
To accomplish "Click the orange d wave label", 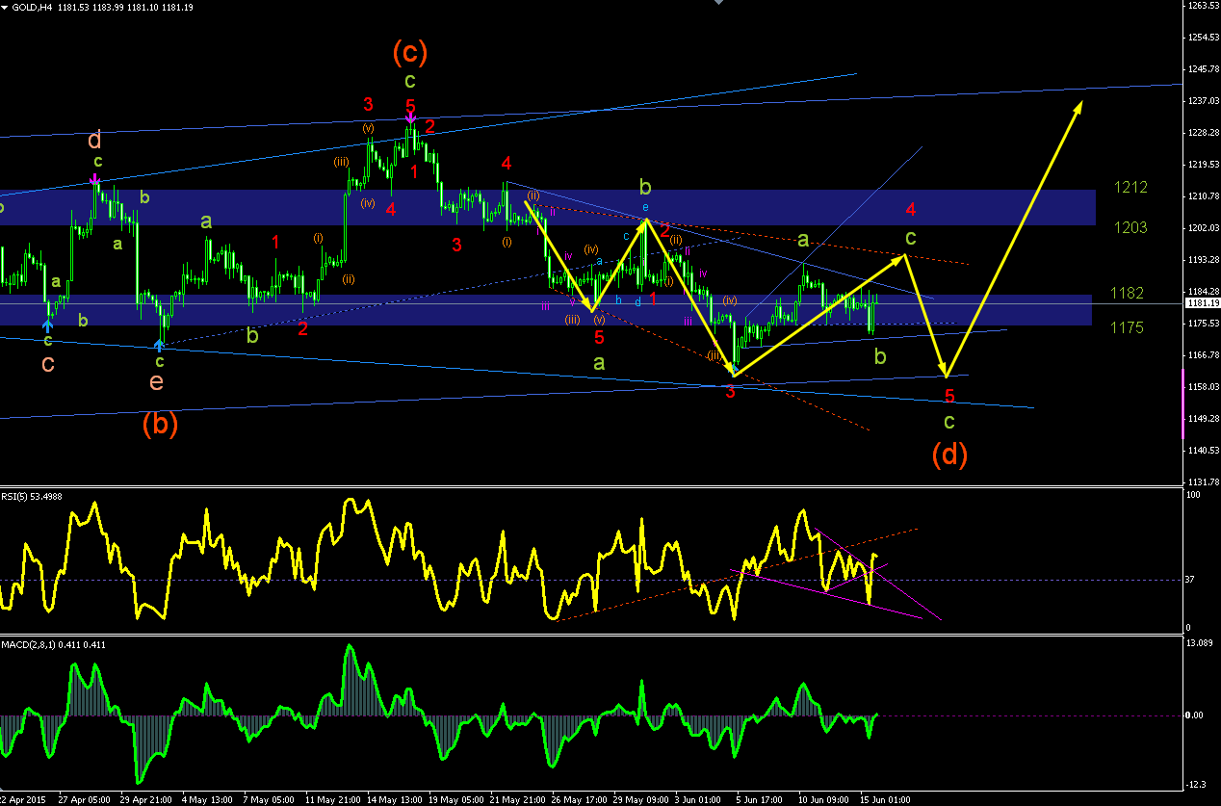I will point(94,141).
